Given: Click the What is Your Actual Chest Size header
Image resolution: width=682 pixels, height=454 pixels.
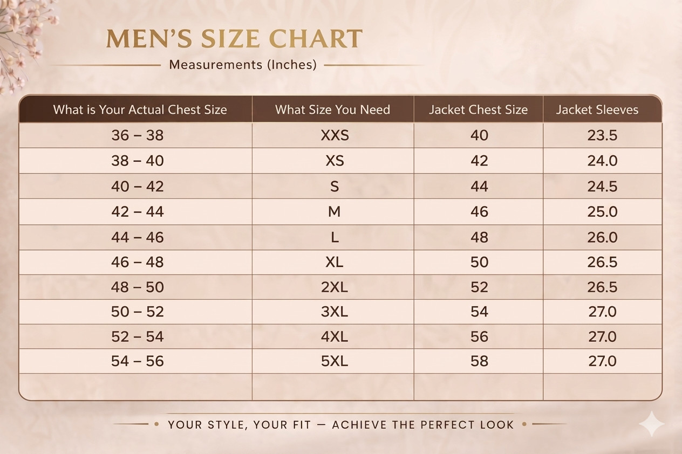Looking at the screenshot, I should tap(140, 110).
